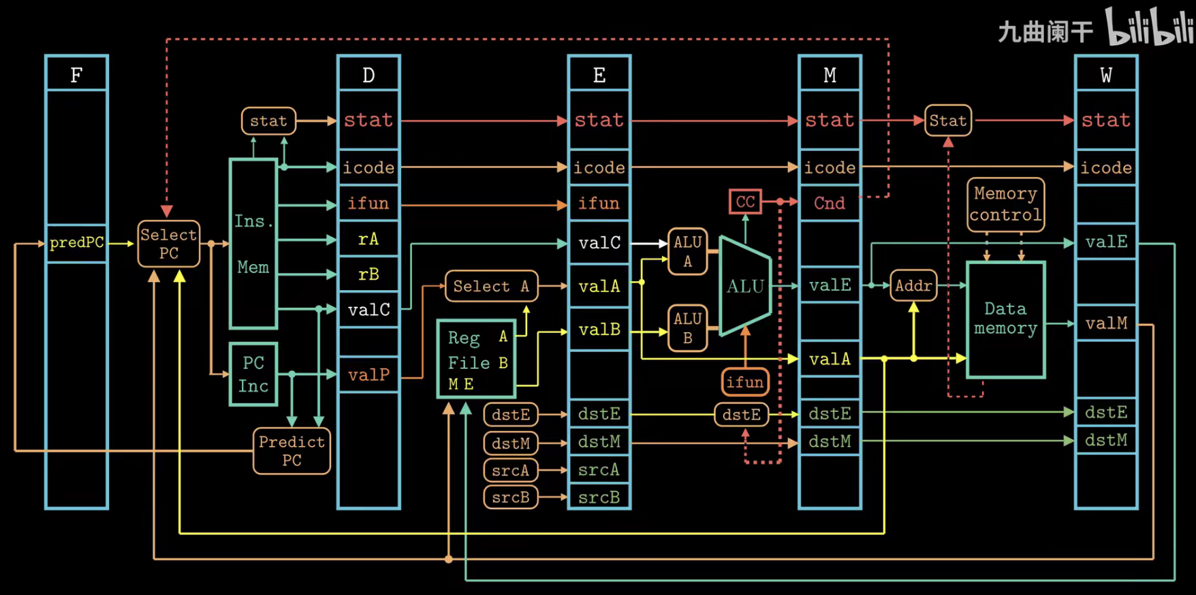Image resolution: width=1196 pixels, height=595 pixels.
Task: Click the ifun field in D register
Action: click(368, 203)
